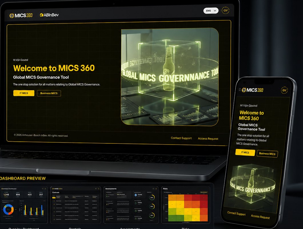303x229 pixels.
Task: Click the bar chart in Overview Dashboard
Action: pos(33,210)
